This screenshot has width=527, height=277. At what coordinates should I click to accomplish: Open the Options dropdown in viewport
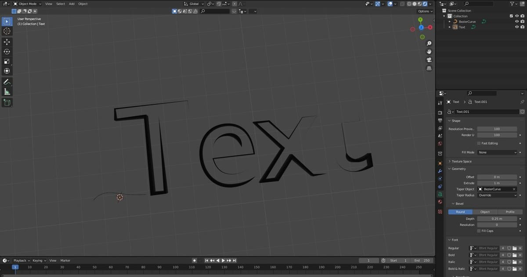point(425,11)
